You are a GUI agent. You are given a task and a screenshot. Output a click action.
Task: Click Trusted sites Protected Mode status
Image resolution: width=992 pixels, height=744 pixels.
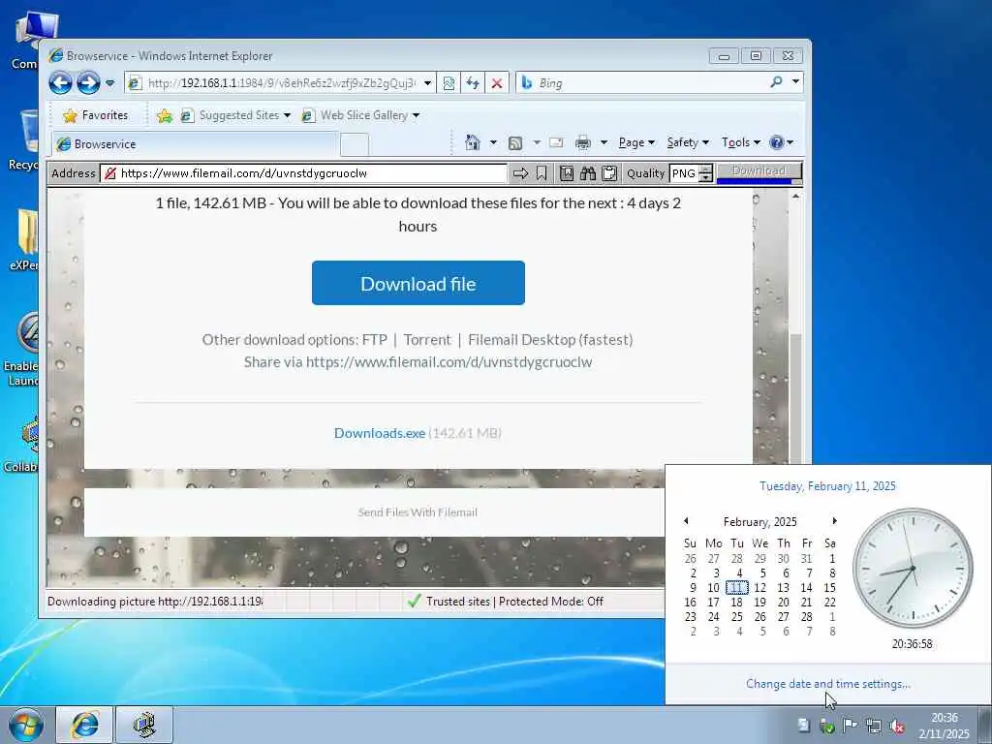click(x=506, y=601)
